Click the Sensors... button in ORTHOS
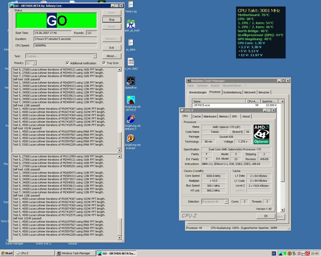This screenshot has height=257, width=321. pos(112,39)
